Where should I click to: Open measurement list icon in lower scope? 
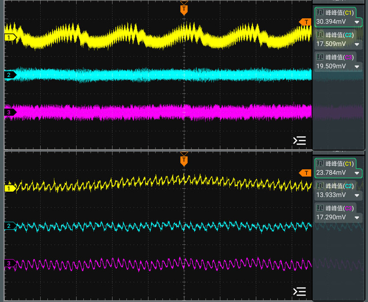pyautogui.click(x=300, y=292)
